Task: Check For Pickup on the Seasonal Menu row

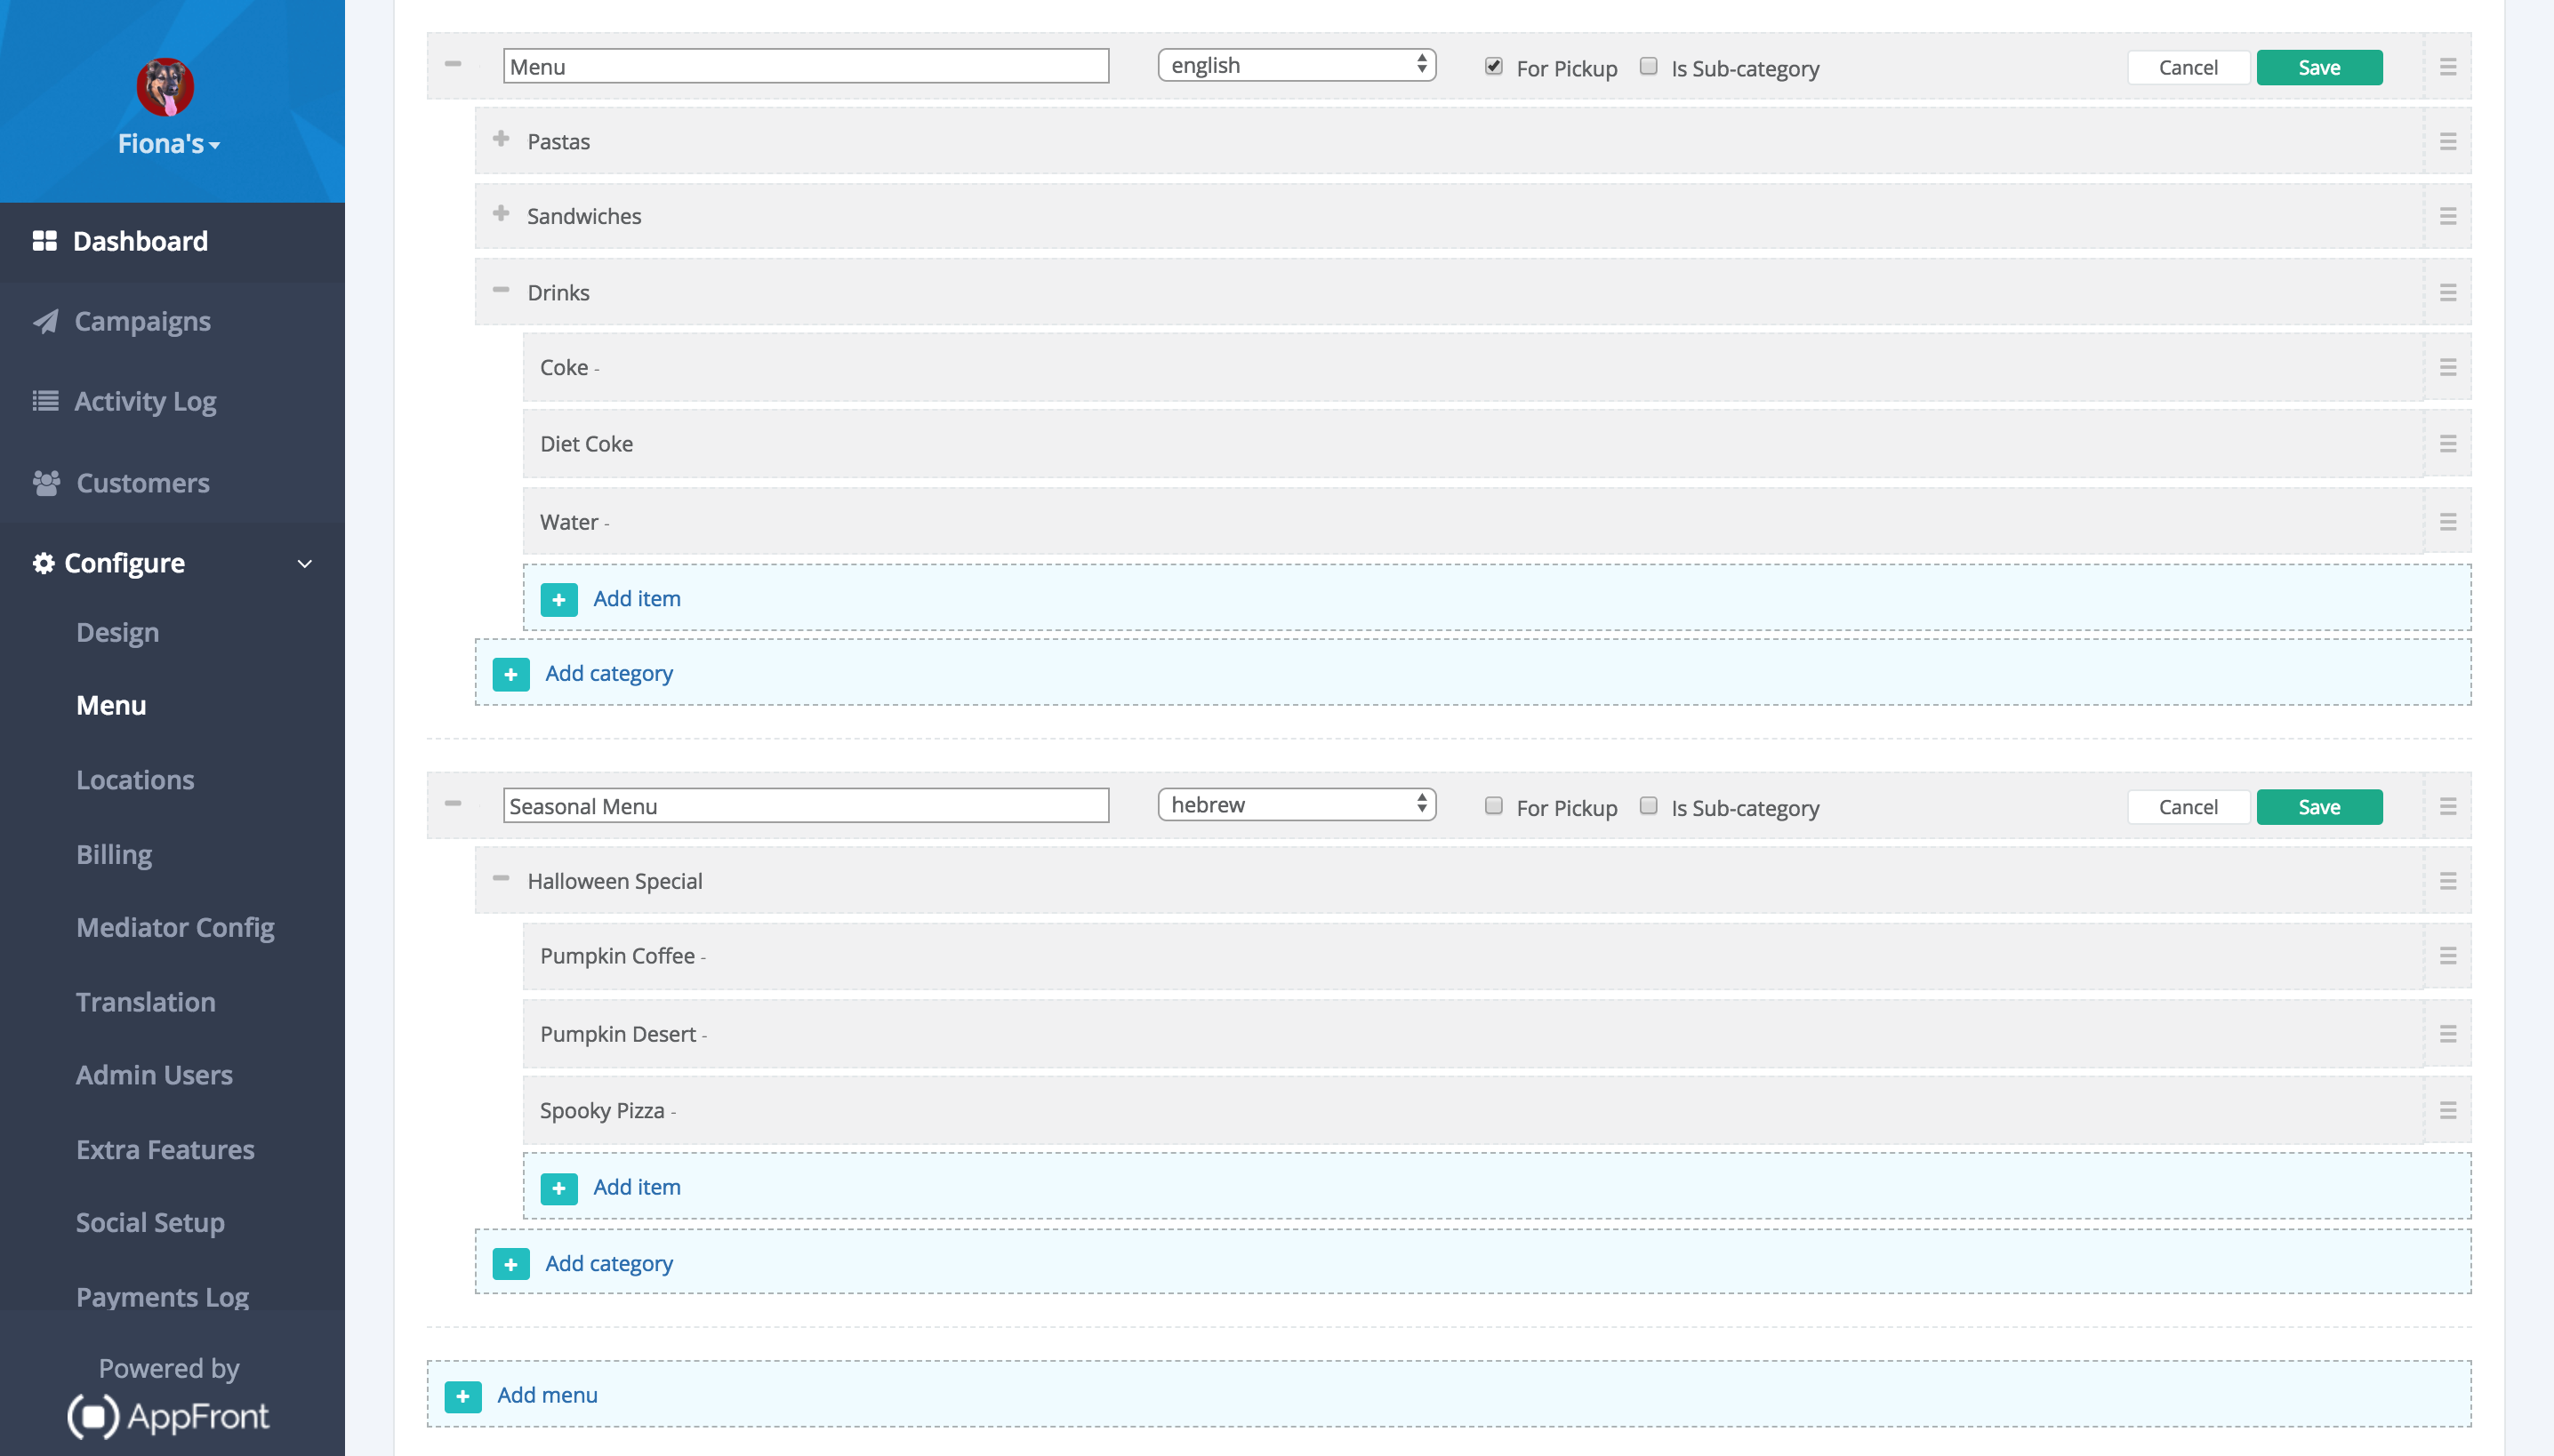Action: [x=1492, y=806]
